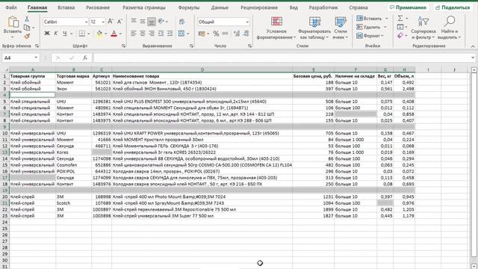This screenshot has width=478, height=269.
Task: Click the Fill down icon in editing group
Action: (400, 27)
